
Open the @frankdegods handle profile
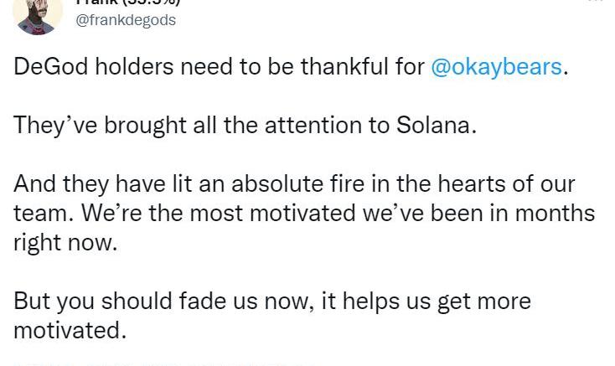tap(126, 20)
